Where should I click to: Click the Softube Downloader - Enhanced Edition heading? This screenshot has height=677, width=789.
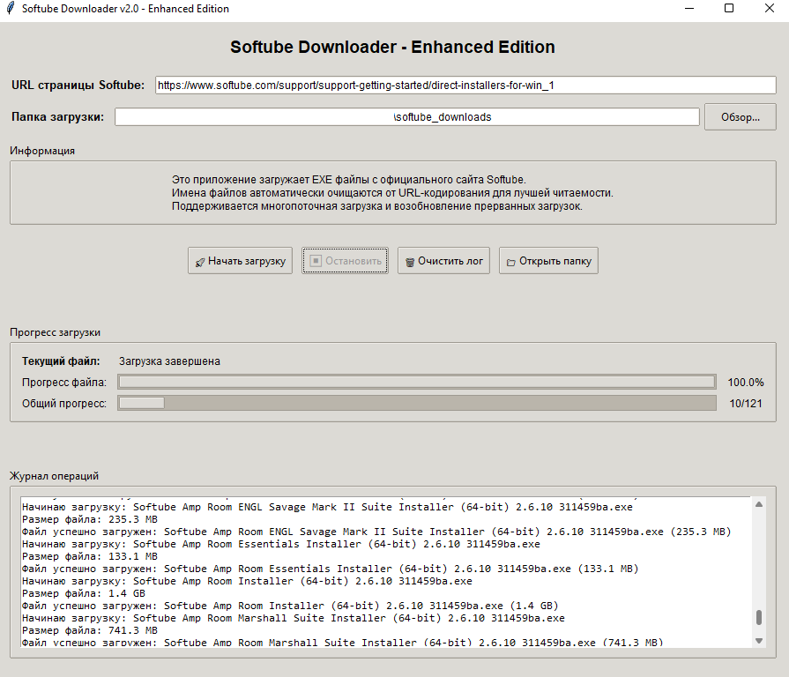(x=392, y=47)
